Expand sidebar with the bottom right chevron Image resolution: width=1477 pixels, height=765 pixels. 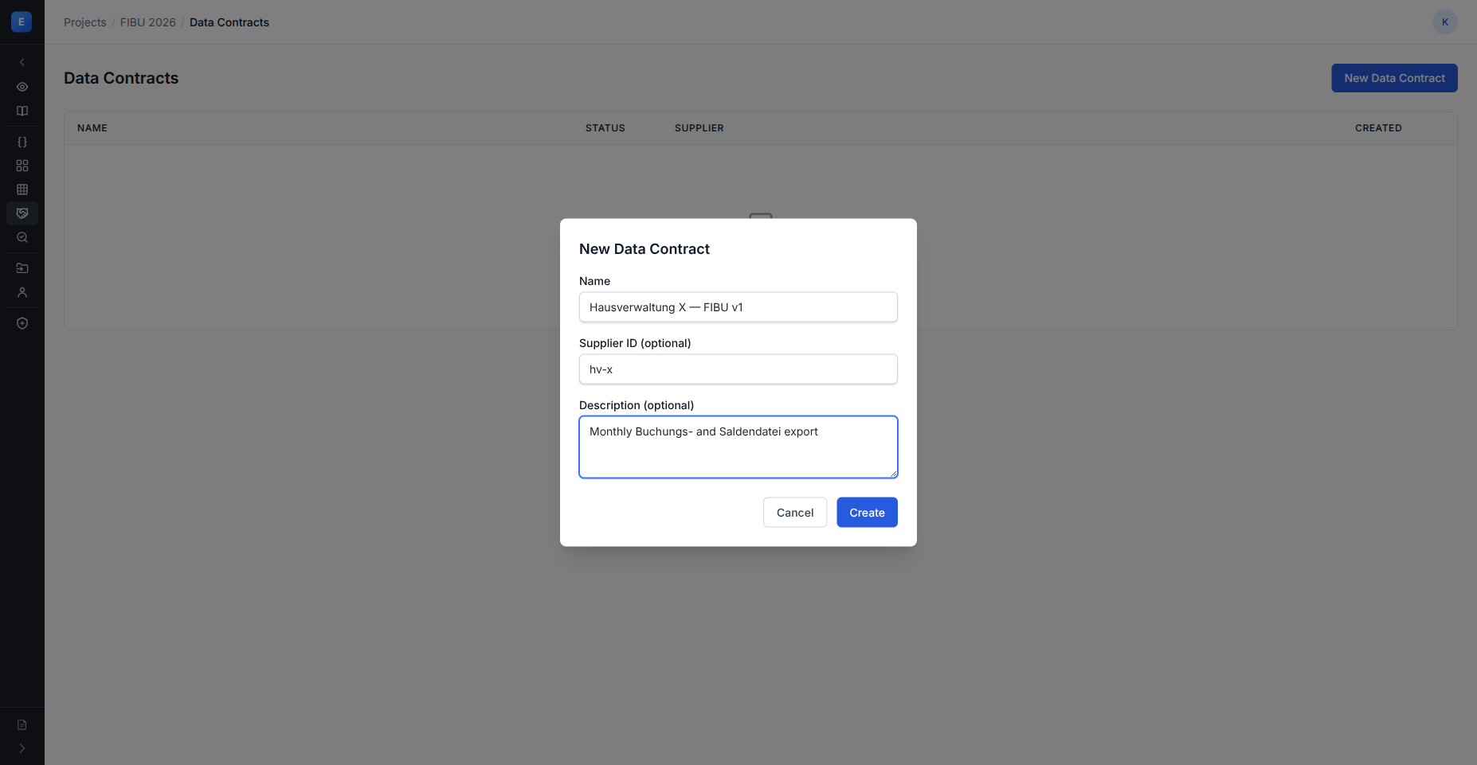(22, 748)
